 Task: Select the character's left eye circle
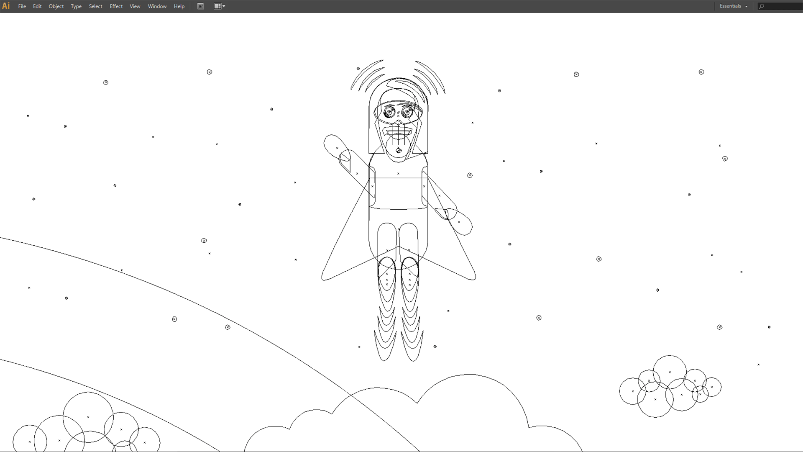tap(389, 112)
